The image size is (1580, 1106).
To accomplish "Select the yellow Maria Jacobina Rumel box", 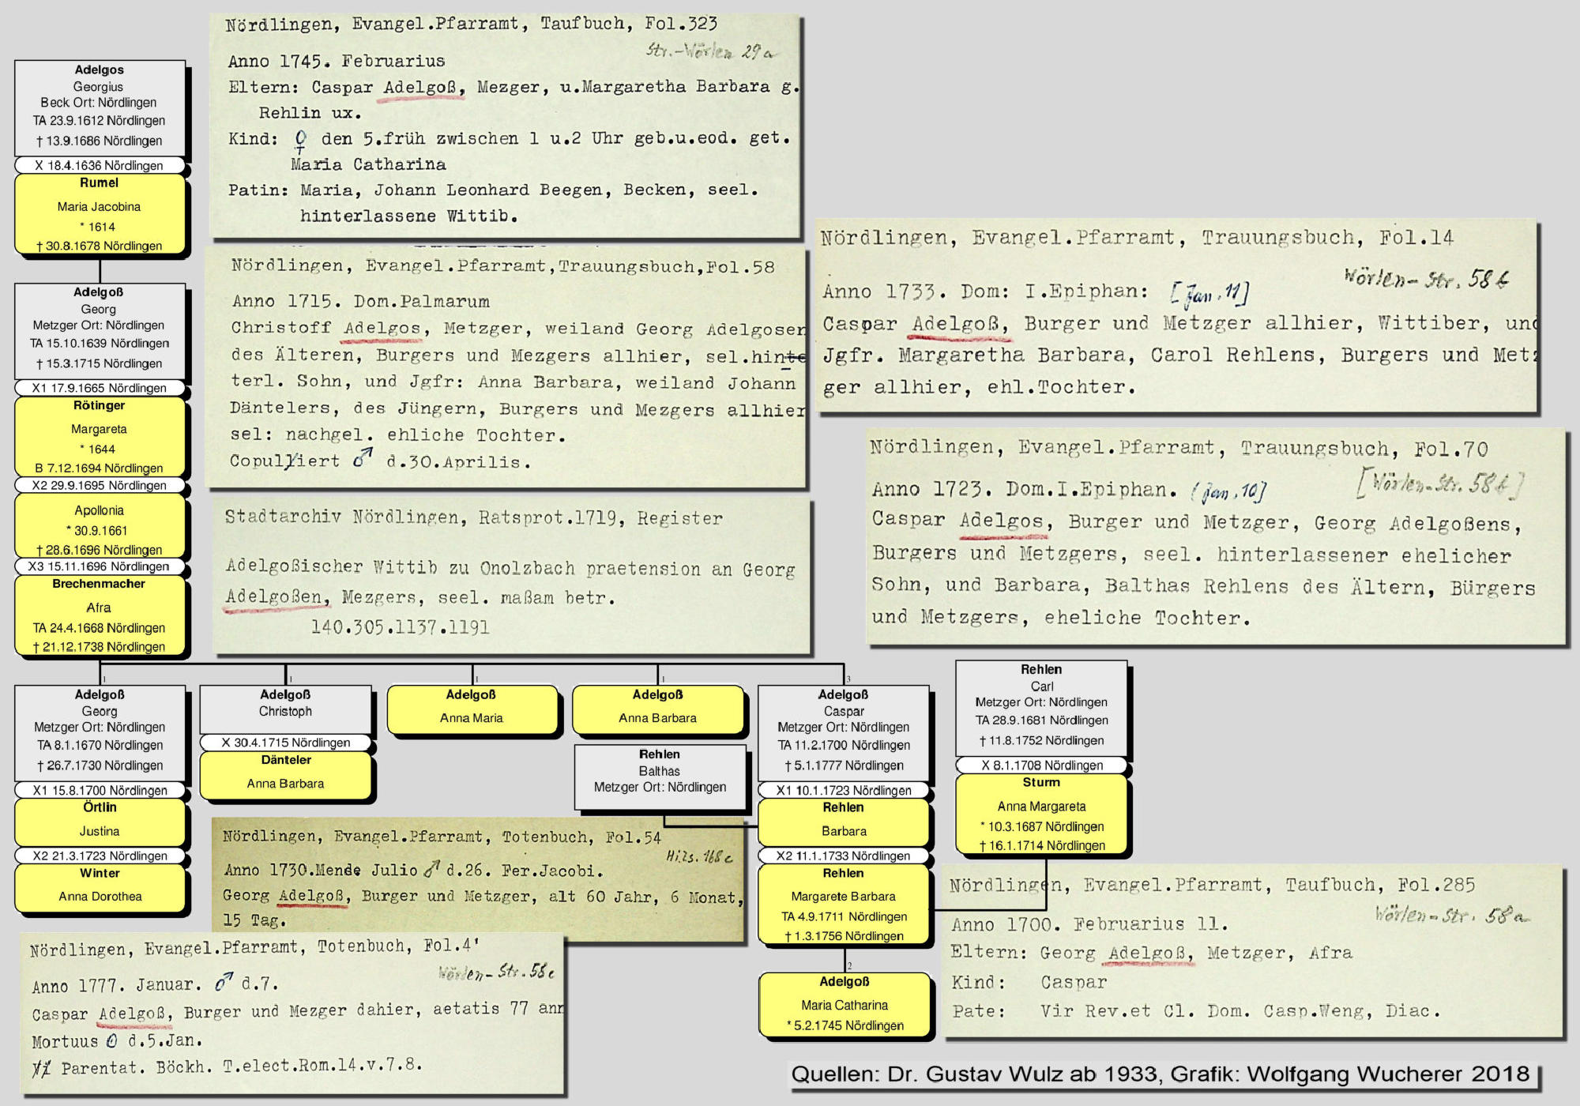I will (100, 213).
